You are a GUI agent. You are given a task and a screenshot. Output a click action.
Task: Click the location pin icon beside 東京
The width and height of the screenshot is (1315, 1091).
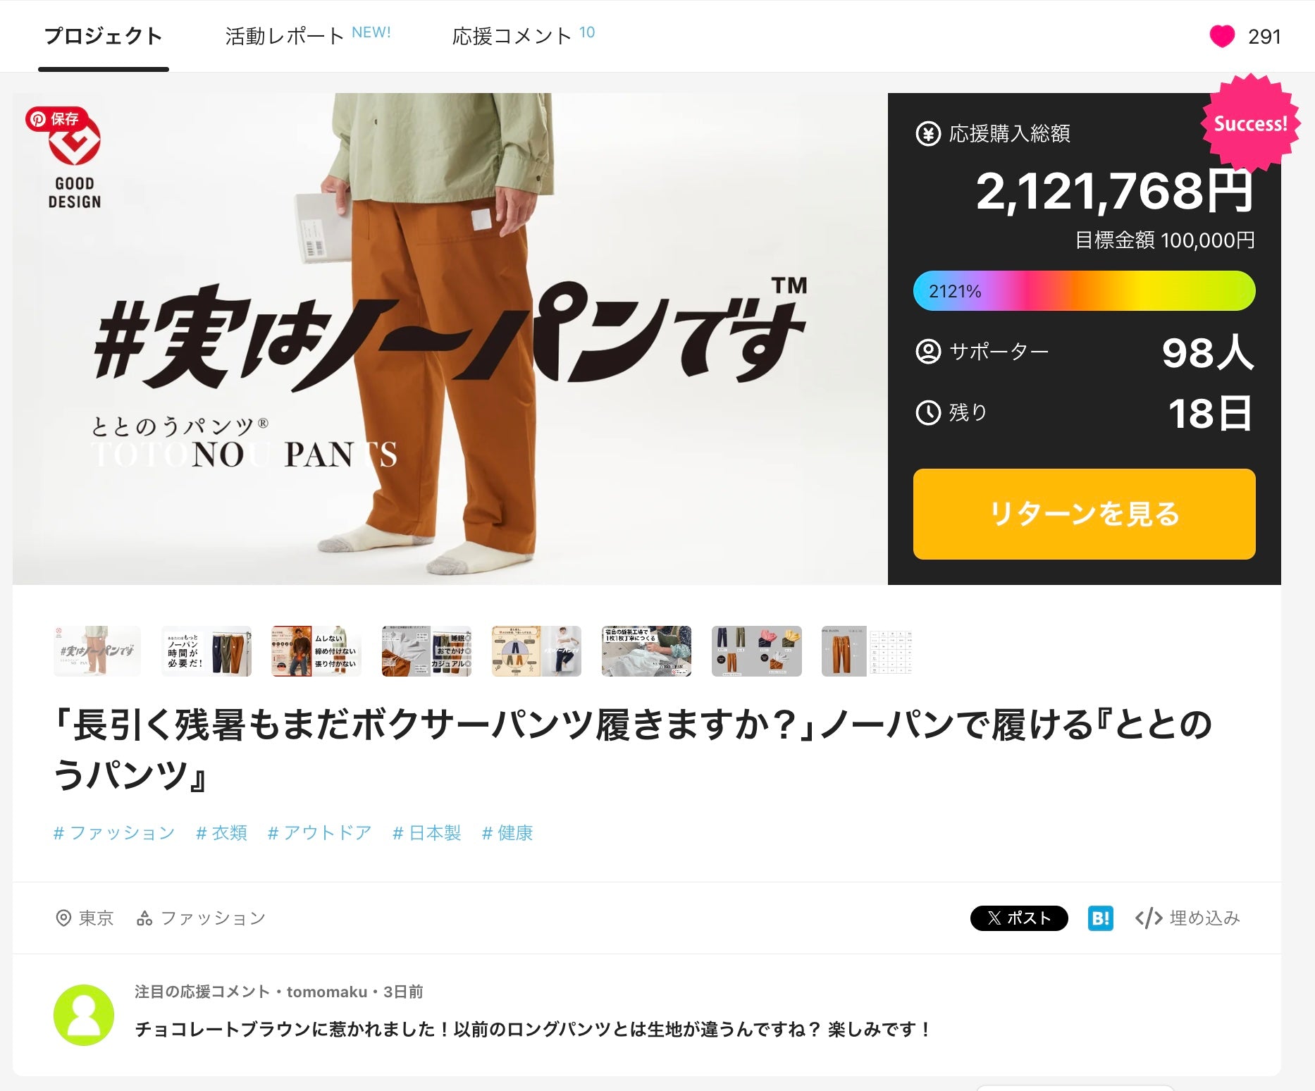[63, 918]
